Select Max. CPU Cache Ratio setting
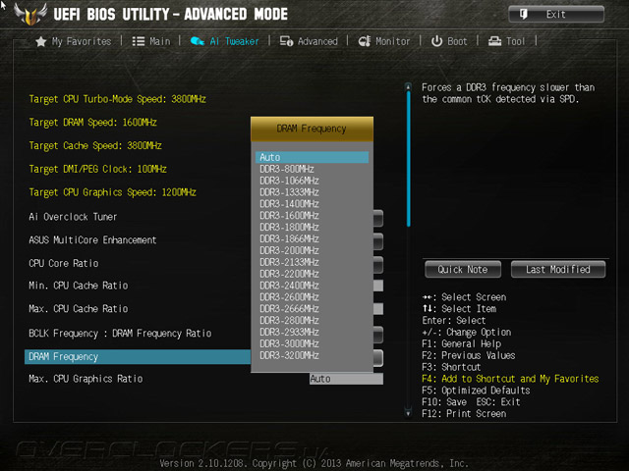Viewport: 629px width, 471px height. 79,308
